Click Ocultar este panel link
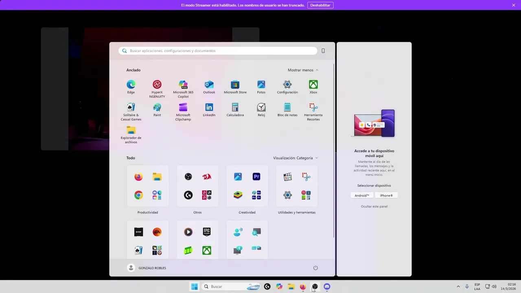This screenshot has width=521, height=293. coord(374,206)
